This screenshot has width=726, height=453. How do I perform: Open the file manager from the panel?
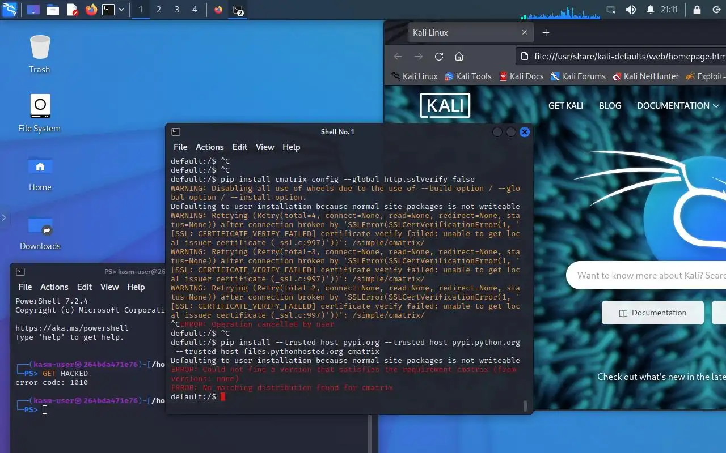pyautogui.click(x=53, y=10)
